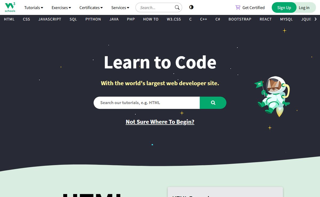Focus the "Search our tutorials" input field
This screenshot has height=197, width=320.
point(147,103)
